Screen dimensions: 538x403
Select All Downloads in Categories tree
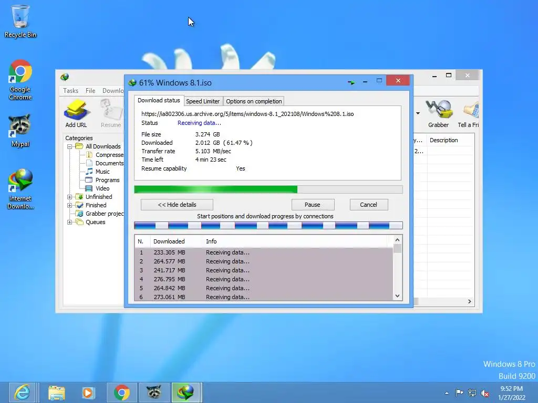point(98,146)
